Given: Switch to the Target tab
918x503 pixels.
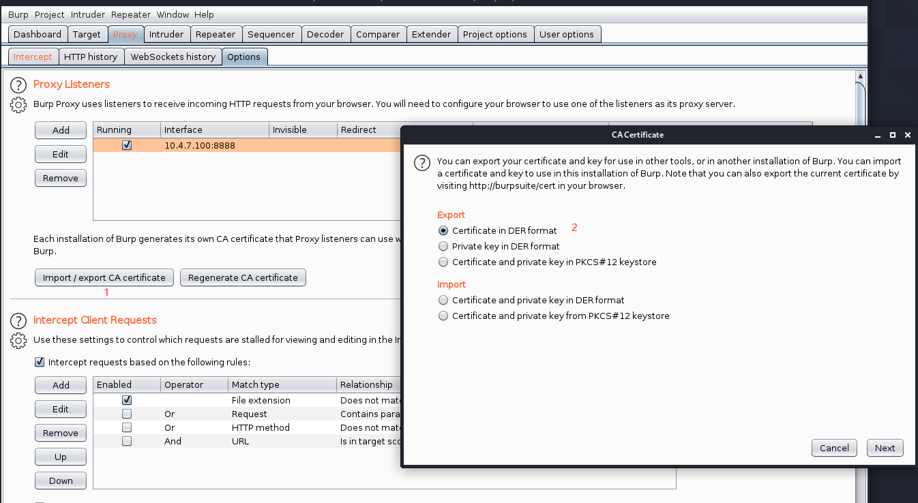Looking at the screenshot, I should pos(87,34).
